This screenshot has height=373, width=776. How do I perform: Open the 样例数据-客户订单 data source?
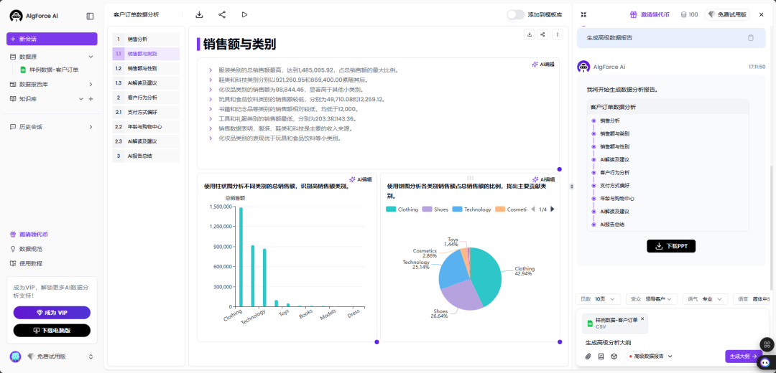coord(49,70)
